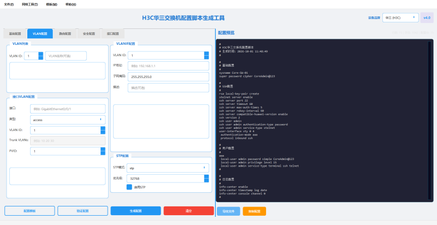Viewport: 437px width, 225px height.
Task: Go to the 接口配置 tab
Action: (113, 34)
